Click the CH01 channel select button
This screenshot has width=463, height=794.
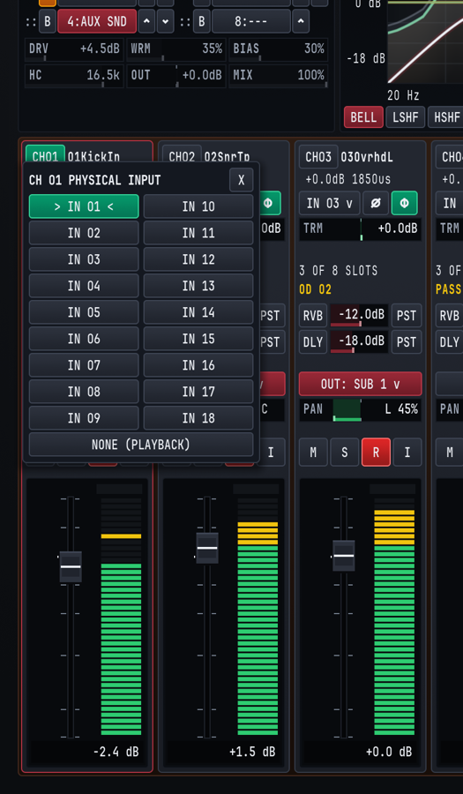pos(46,155)
